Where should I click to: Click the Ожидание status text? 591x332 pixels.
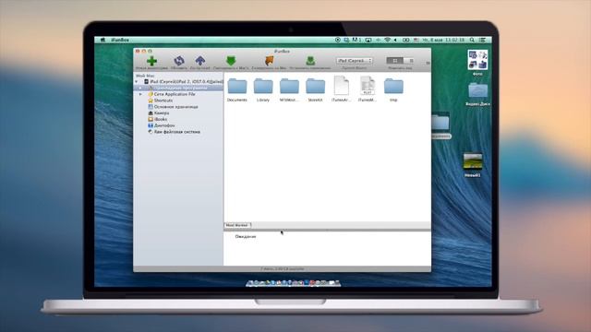(x=246, y=237)
